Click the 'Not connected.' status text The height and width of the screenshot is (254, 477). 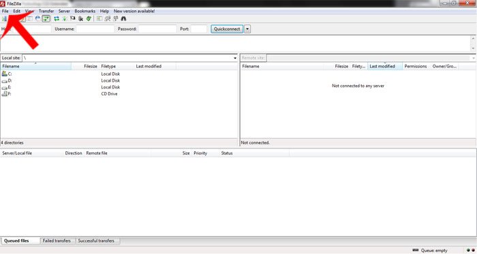pyautogui.click(x=256, y=142)
